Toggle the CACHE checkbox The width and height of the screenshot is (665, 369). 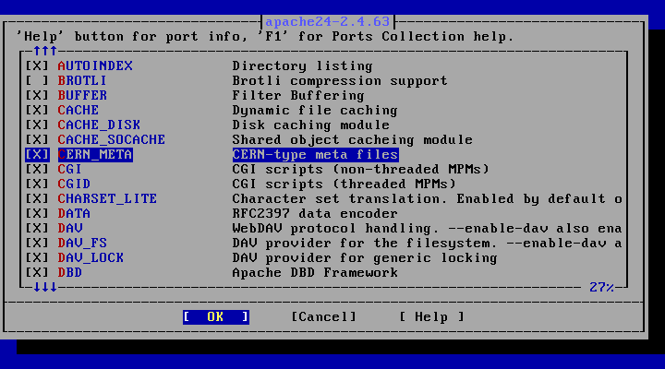coord(37,111)
